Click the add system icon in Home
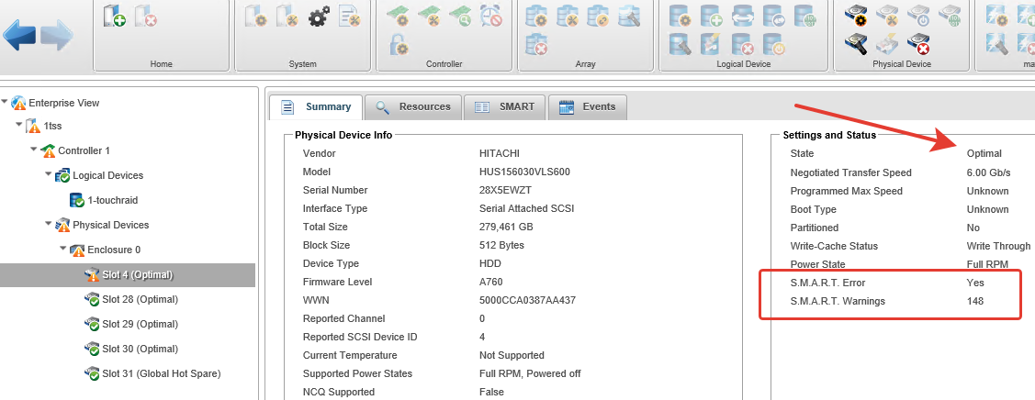 pyautogui.click(x=115, y=16)
